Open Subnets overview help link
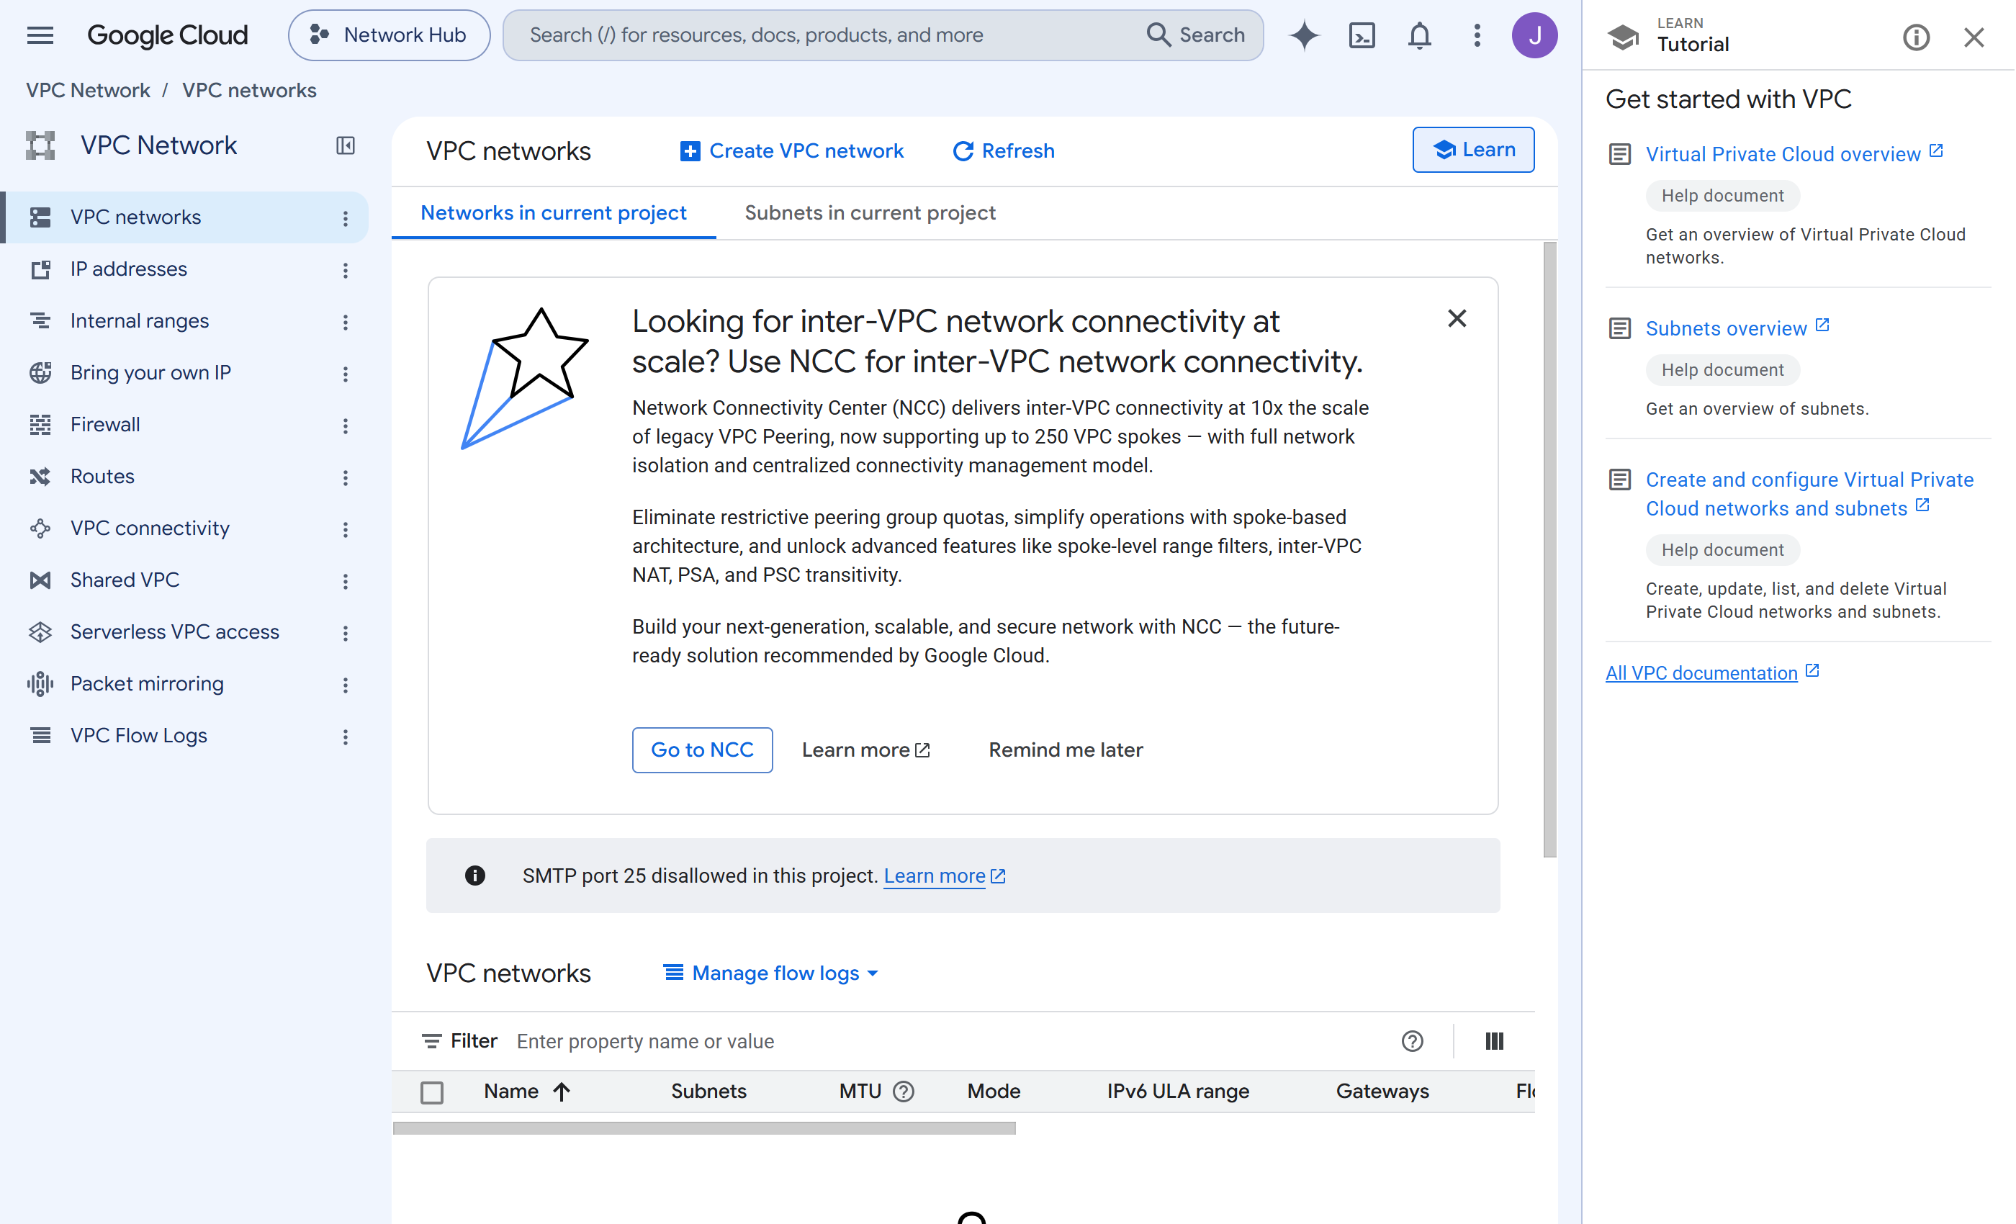Viewport: 2016px width, 1224px height. pyautogui.click(x=1737, y=328)
